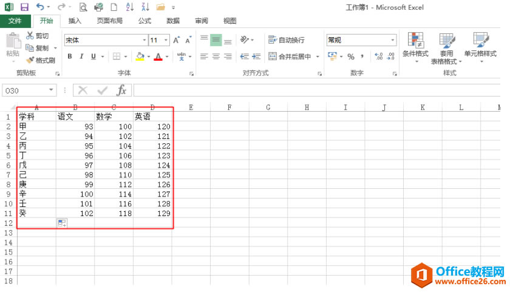510x292 pixels.
Task: Switch to the 视图 tab
Action: pyautogui.click(x=229, y=21)
